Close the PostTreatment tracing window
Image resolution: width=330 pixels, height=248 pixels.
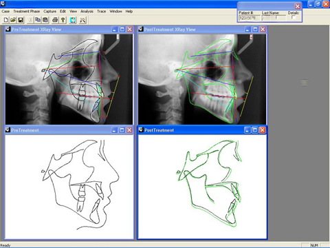(263, 130)
